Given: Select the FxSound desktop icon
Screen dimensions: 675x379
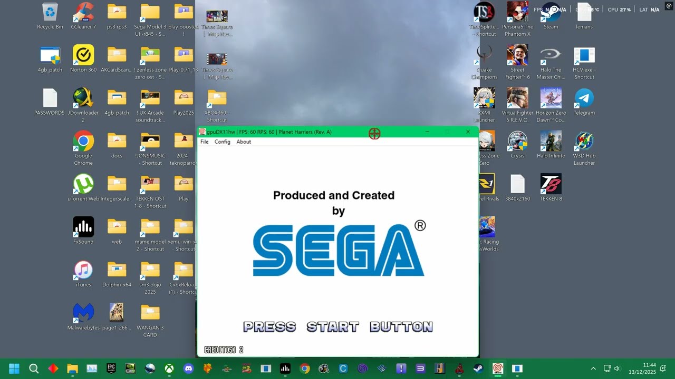Looking at the screenshot, I should 83,231.
